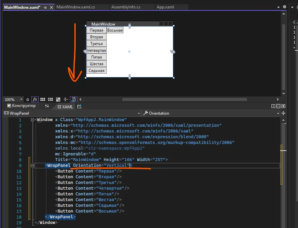Toggle snapping to gridlines

click(x=50, y=99)
